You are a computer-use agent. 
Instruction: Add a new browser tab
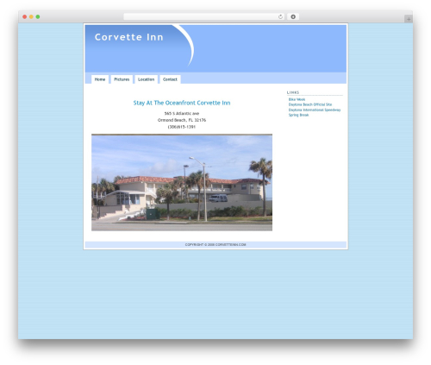409,19
